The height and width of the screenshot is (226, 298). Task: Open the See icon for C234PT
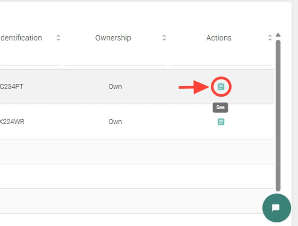[x=221, y=86]
